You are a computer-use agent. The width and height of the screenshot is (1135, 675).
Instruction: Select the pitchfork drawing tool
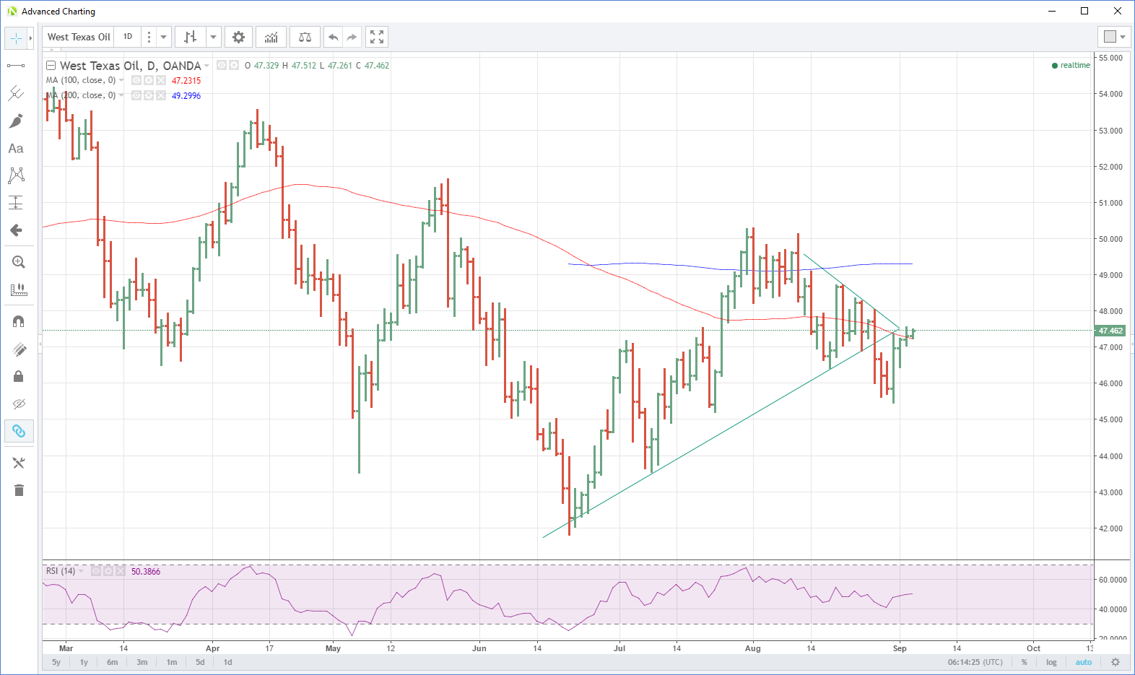click(x=16, y=93)
